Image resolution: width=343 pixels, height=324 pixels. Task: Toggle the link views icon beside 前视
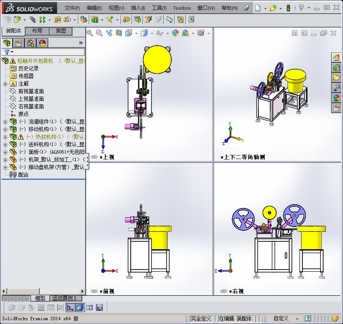coord(94,291)
